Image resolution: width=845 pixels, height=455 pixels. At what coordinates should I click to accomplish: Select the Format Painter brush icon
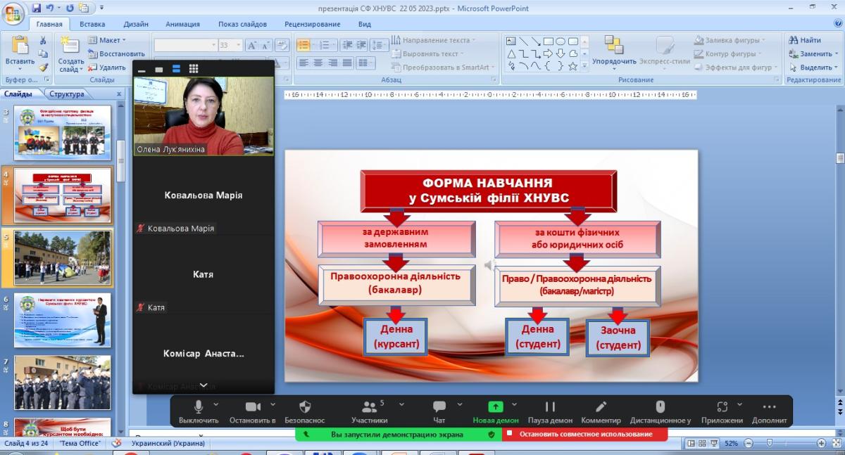[44, 68]
